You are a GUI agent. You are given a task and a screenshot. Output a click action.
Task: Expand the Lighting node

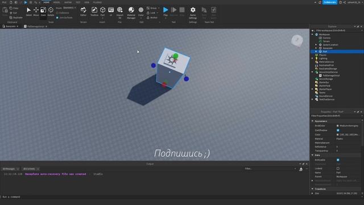312,58
